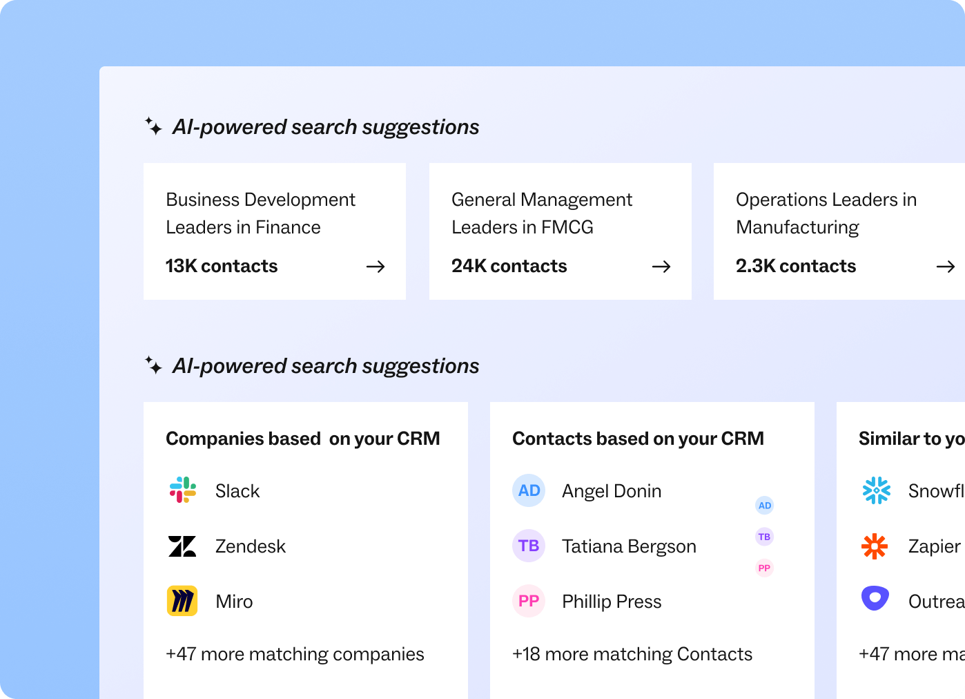Click the large PP avatar beside Phillip Press
The width and height of the screenshot is (965, 699).
(529, 601)
